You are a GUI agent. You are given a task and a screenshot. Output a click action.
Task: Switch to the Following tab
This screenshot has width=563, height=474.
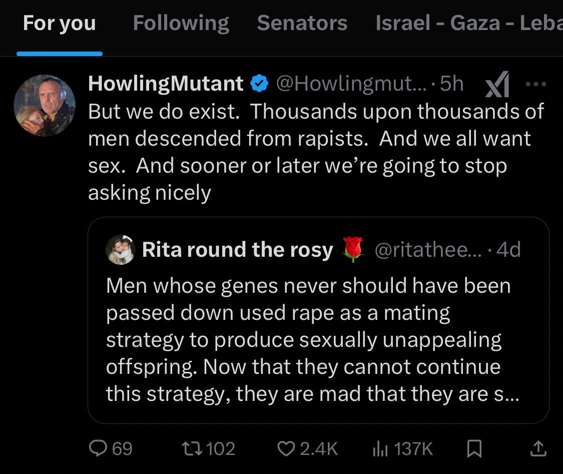point(181,24)
